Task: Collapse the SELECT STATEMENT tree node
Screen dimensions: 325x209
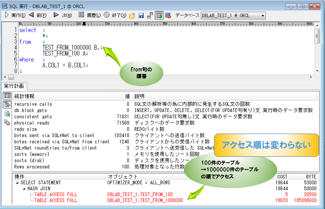Action: [x=17, y=183]
